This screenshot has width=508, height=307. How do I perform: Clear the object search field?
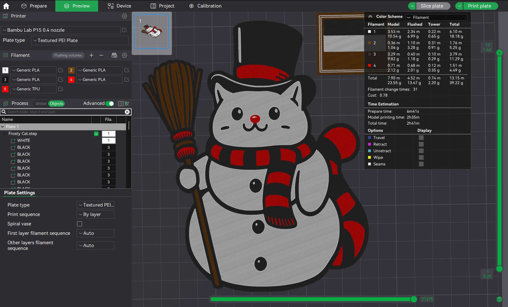point(127,112)
